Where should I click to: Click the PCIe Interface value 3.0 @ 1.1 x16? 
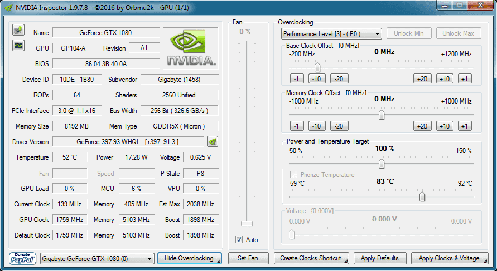[77, 111]
